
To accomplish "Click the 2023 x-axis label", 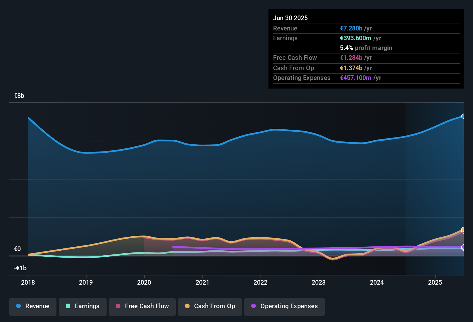I will 319,282.
